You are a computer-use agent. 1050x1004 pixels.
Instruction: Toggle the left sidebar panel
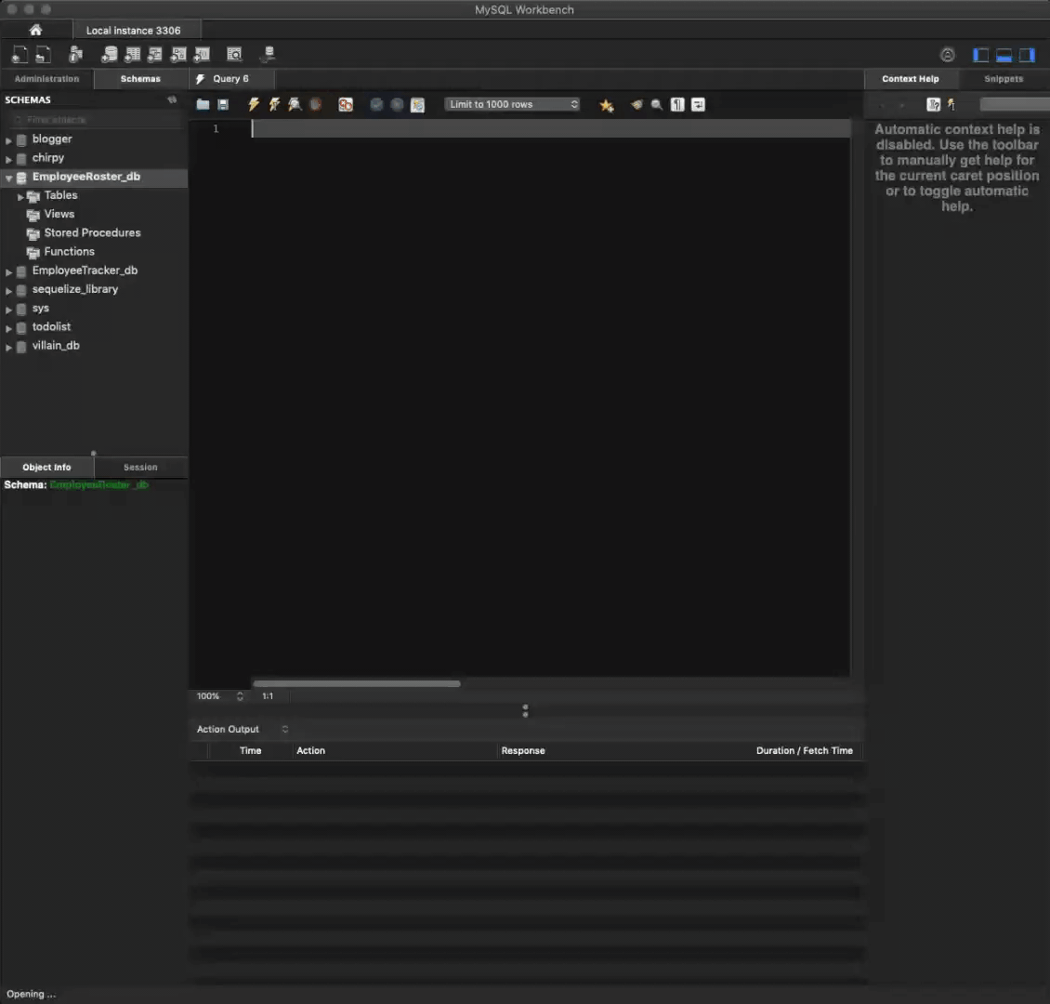[x=981, y=55]
